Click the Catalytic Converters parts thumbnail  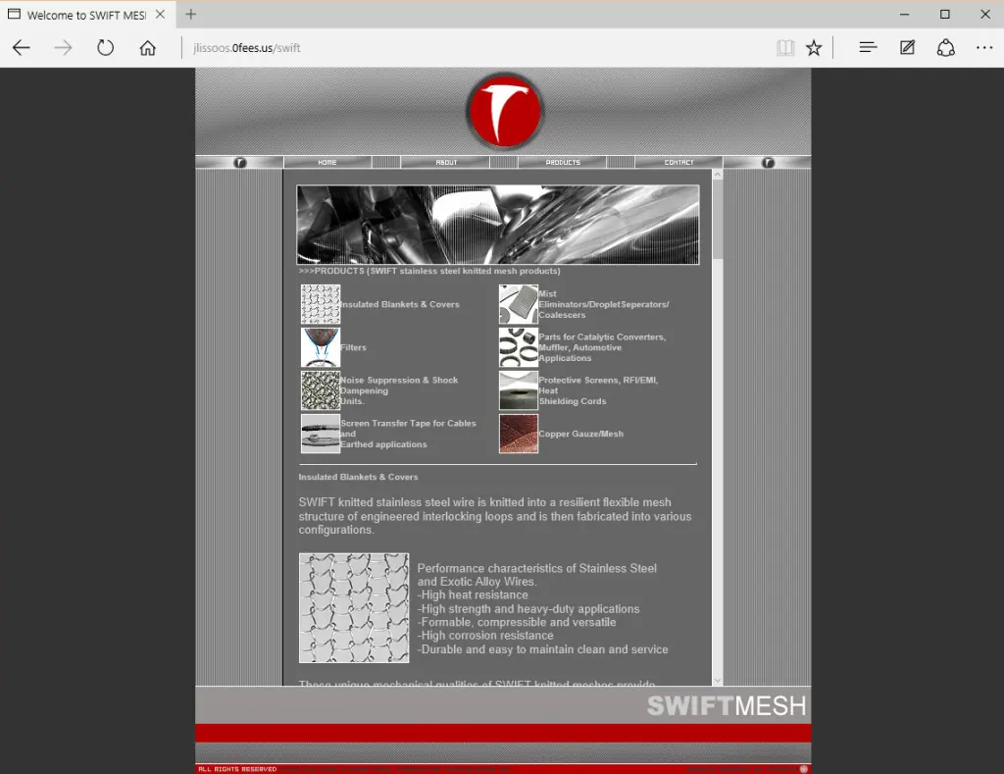click(x=519, y=347)
